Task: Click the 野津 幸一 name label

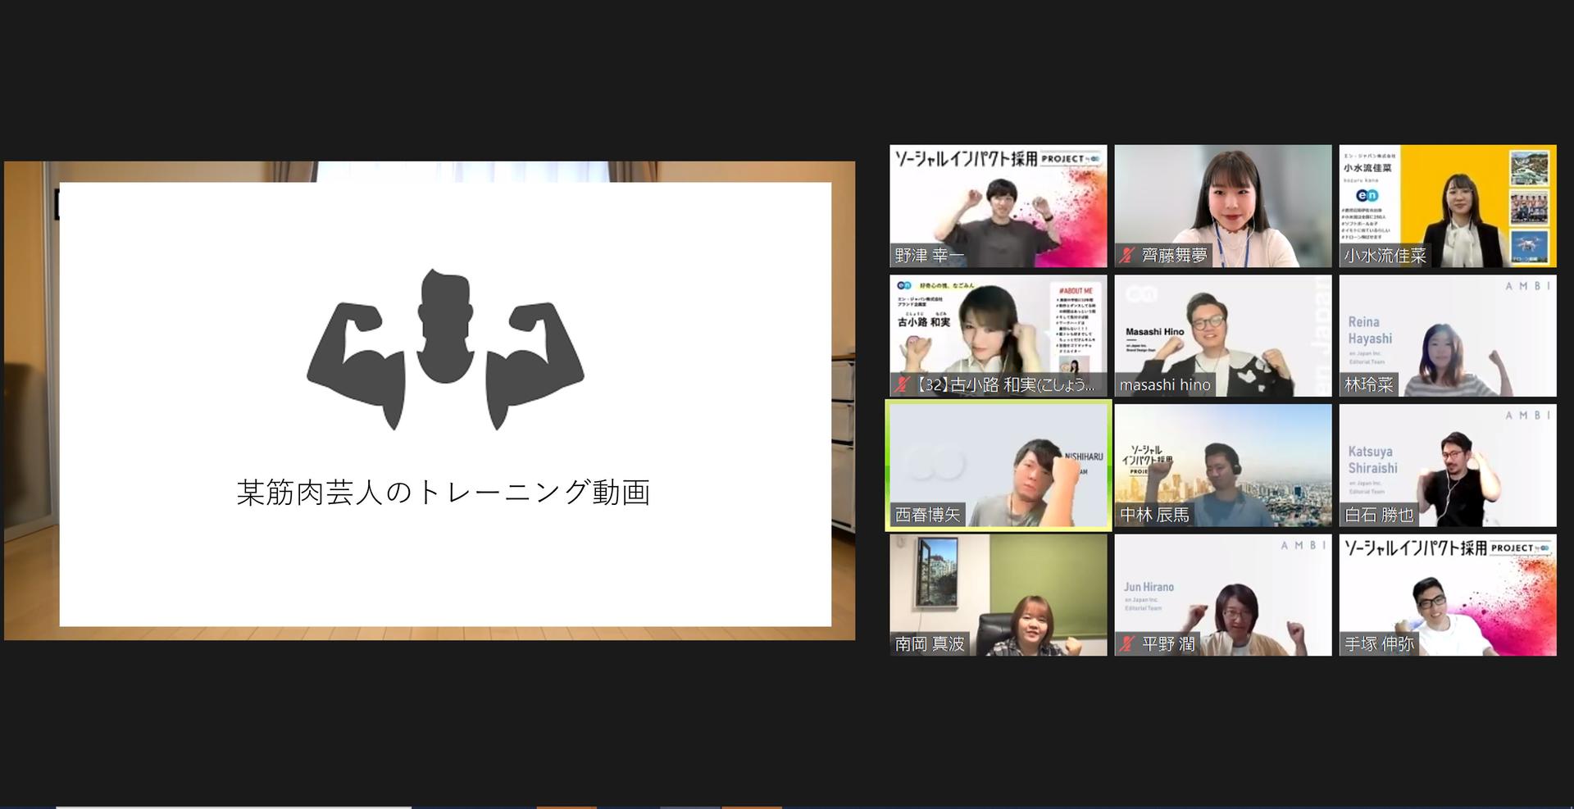Action: pos(929,256)
